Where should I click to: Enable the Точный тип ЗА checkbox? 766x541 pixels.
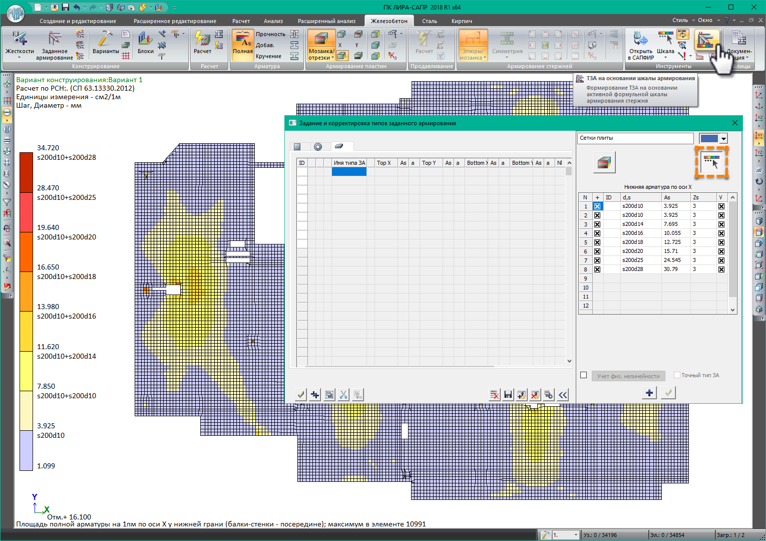pos(677,375)
